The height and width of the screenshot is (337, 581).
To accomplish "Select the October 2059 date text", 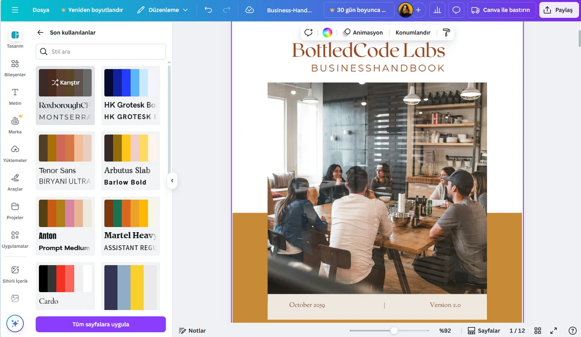I will pos(307,305).
